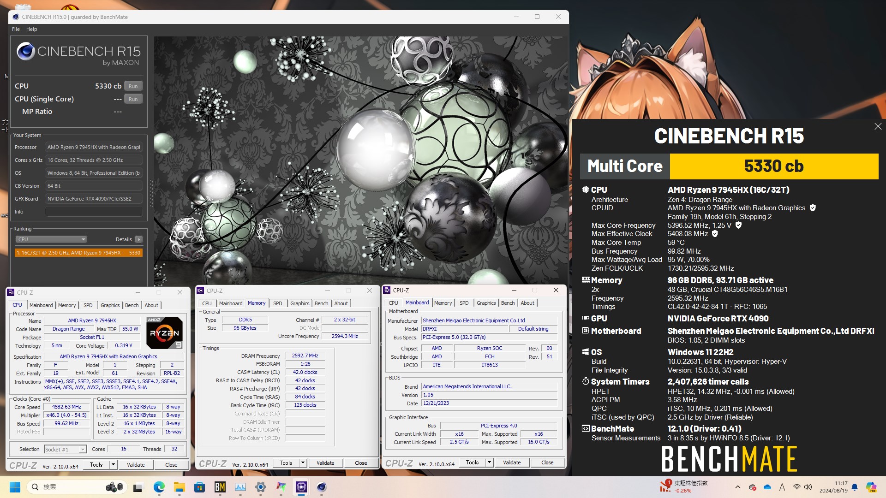Image resolution: width=886 pixels, height=498 pixels.
Task: Click the Ranking Details arrow button
Action: (x=138, y=239)
